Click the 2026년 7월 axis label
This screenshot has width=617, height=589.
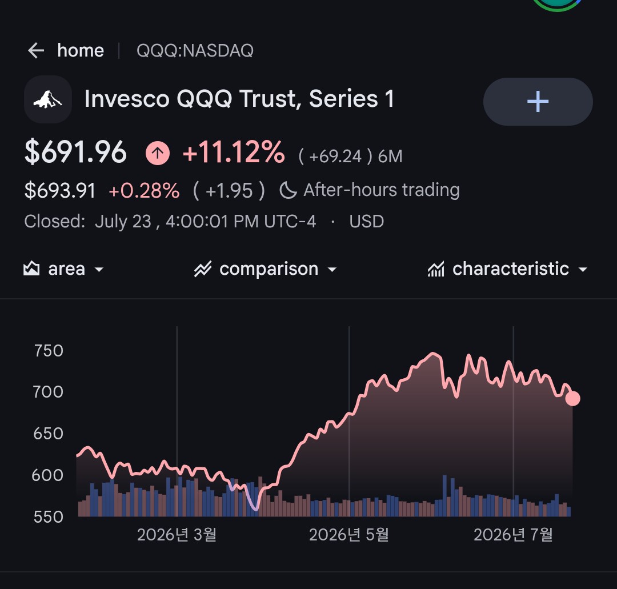(513, 535)
